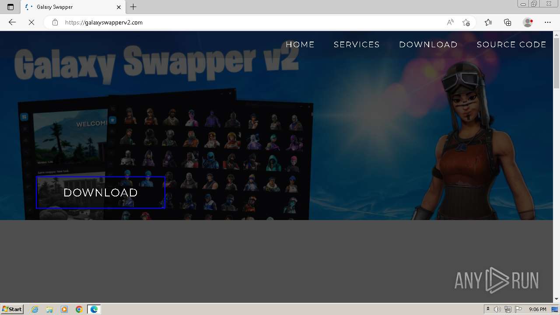
Task: Click the address bar URL
Action: [104, 22]
